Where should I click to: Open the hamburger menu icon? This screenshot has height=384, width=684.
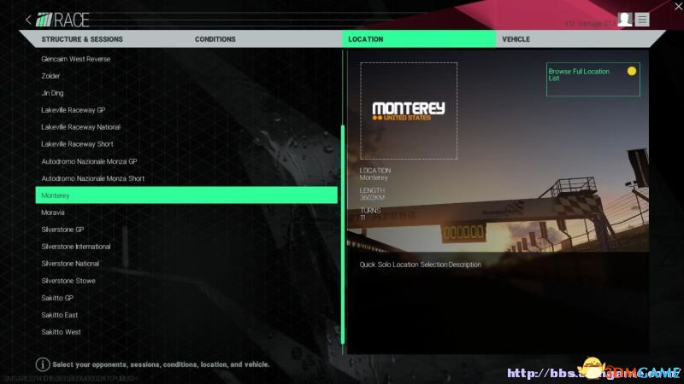(x=642, y=20)
